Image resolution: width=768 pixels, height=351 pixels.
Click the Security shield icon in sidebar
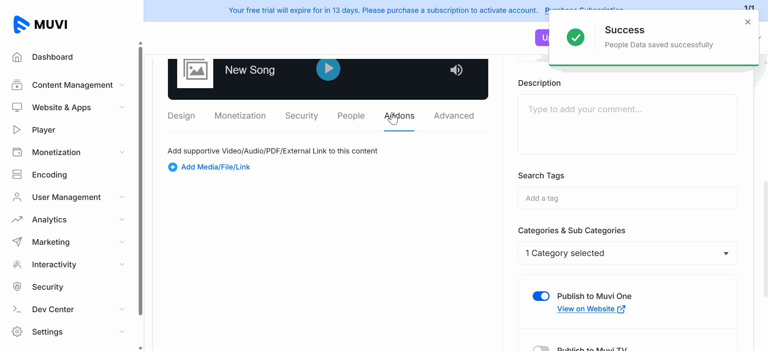[17, 286]
